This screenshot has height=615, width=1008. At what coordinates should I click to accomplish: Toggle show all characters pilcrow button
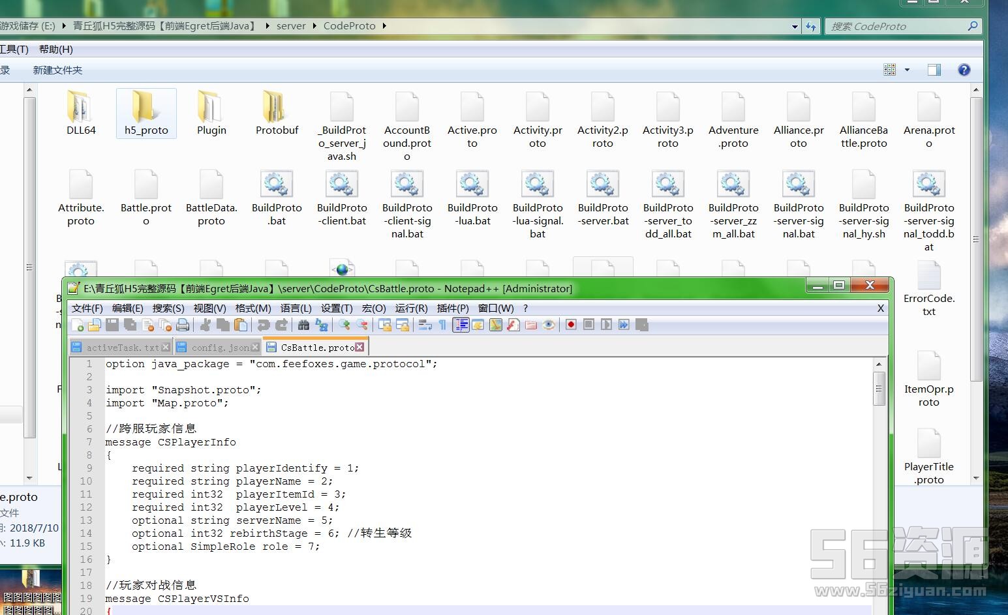442,325
